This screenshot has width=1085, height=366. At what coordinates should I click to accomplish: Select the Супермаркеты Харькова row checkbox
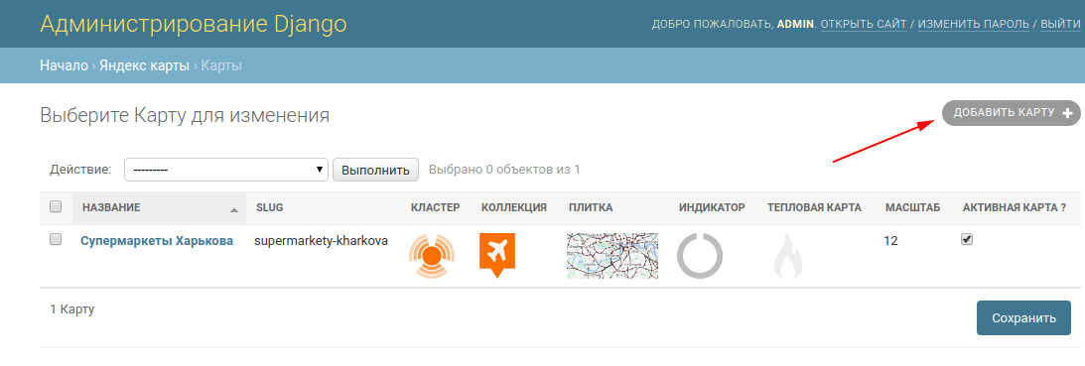tap(56, 239)
